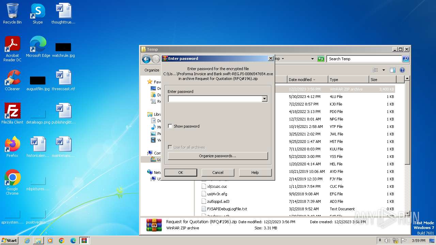This screenshot has height=245, width=436.
Task: Launch Google Chrome desktop shortcut
Action: (12, 182)
